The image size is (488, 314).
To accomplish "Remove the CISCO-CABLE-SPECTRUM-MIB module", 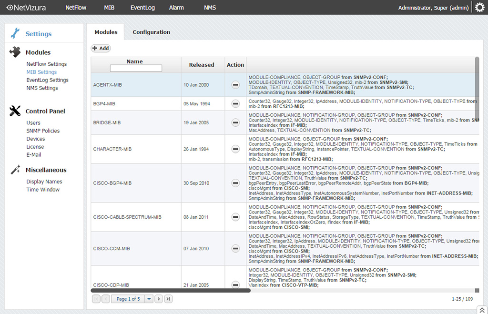I will click(x=235, y=217).
